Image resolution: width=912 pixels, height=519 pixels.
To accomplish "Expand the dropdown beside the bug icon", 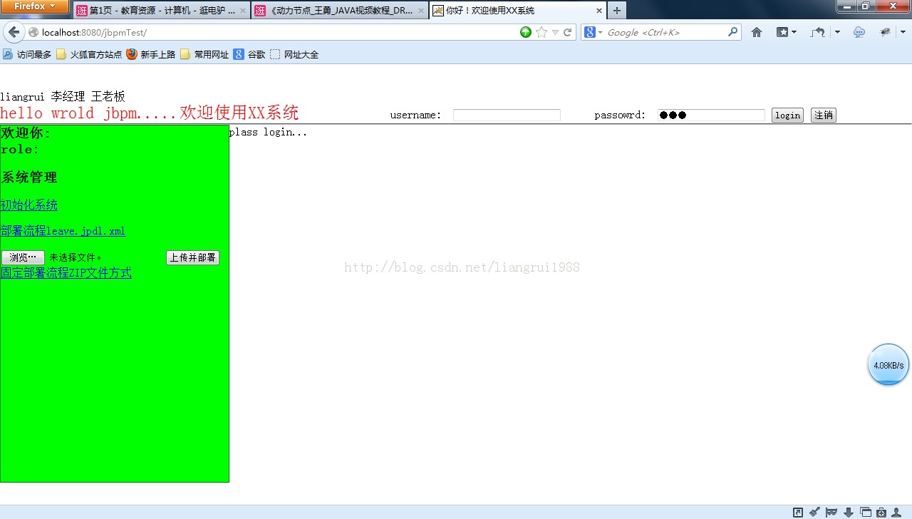I will [x=902, y=32].
